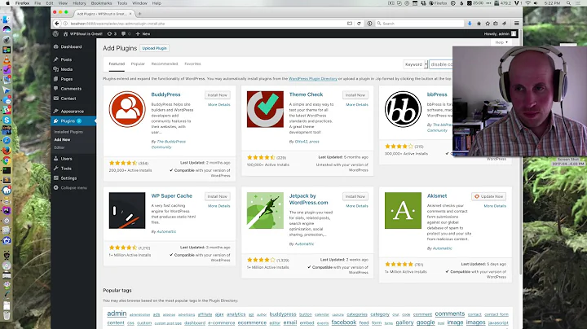Screen dimensions: 587x329
Task: Click the Theme Check plugin icon
Action: 265,109
